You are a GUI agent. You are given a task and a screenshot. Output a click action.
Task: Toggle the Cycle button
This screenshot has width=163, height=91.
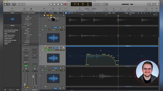[69, 4]
